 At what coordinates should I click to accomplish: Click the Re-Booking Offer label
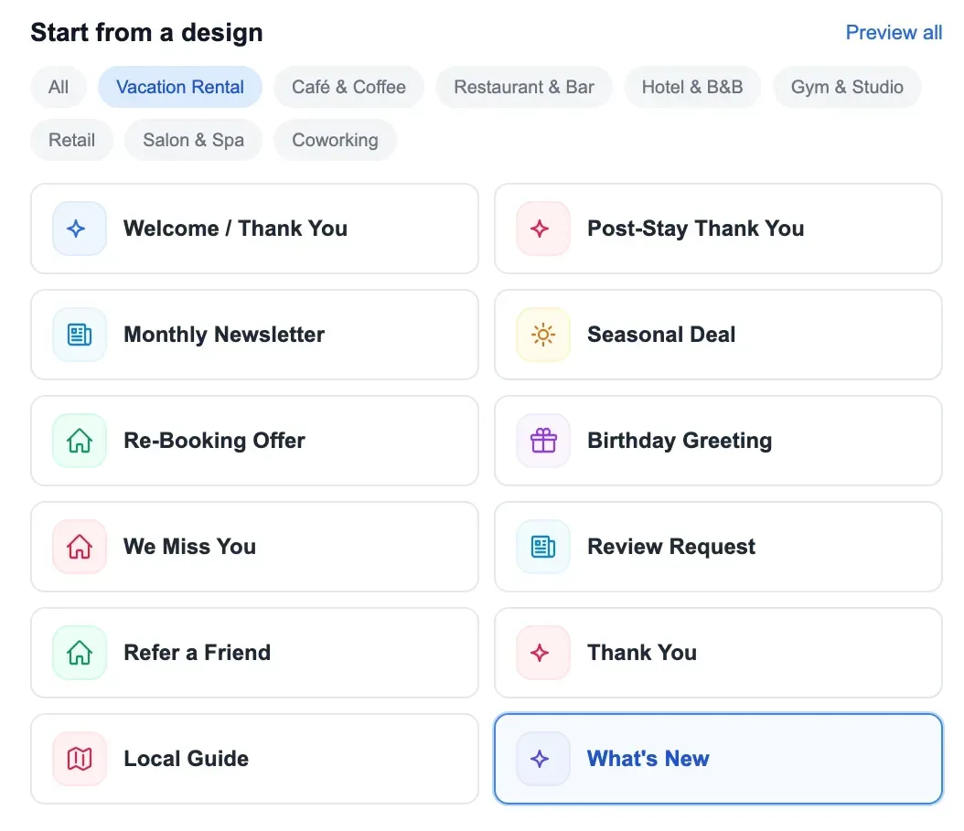[214, 441]
